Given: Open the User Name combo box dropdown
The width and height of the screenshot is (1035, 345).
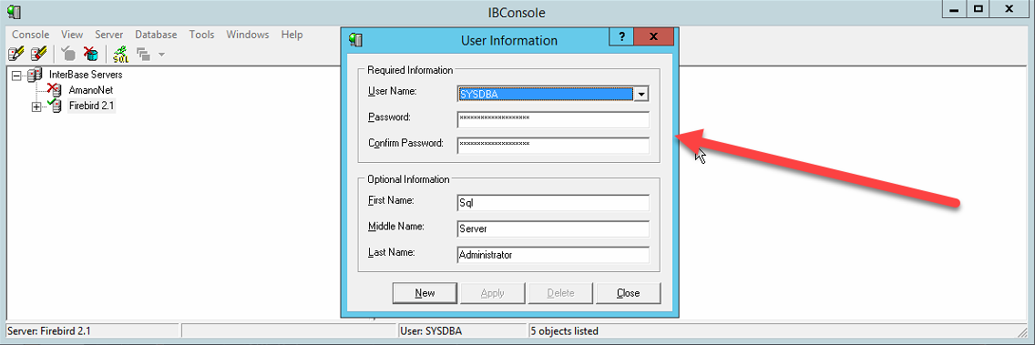Looking at the screenshot, I should [x=640, y=95].
